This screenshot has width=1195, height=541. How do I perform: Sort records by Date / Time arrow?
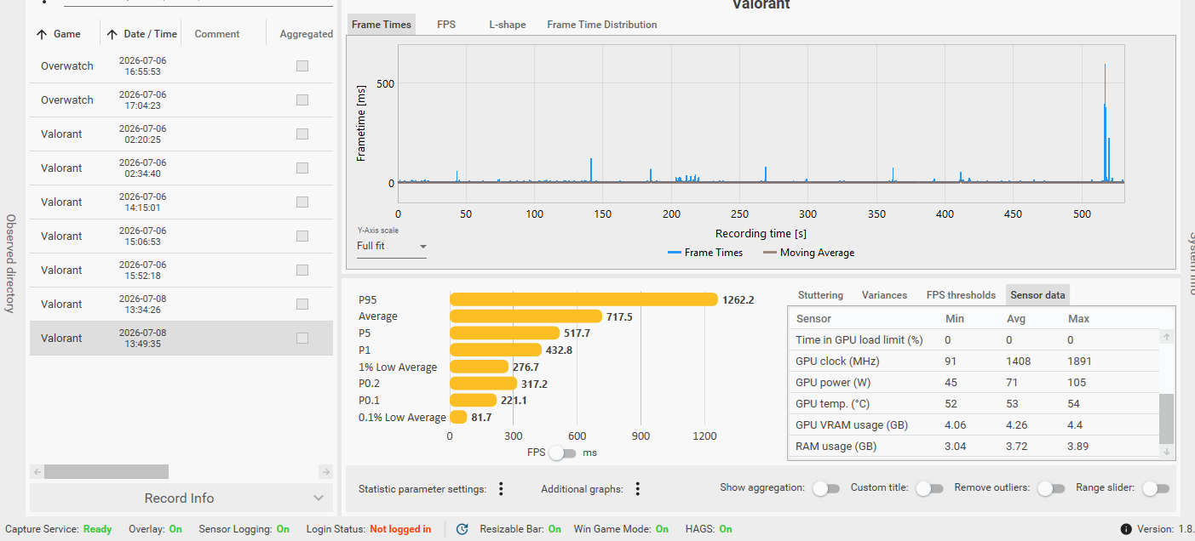point(112,34)
